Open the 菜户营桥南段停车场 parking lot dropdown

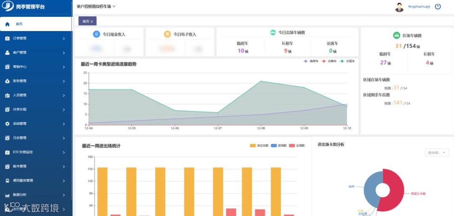(x=96, y=6)
